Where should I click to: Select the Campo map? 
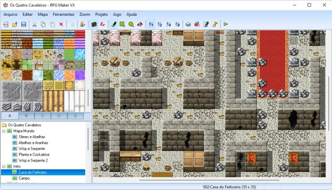[x=24, y=178]
